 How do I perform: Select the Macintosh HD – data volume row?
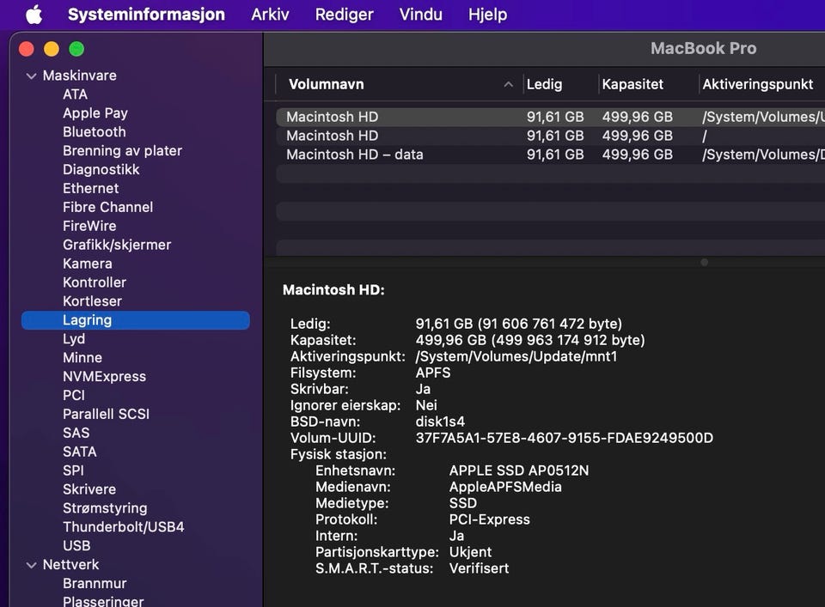click(354, 155)
